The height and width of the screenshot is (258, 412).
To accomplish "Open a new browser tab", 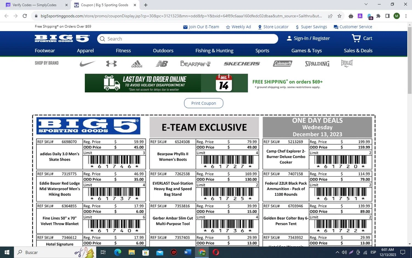I will pos(146,5).
